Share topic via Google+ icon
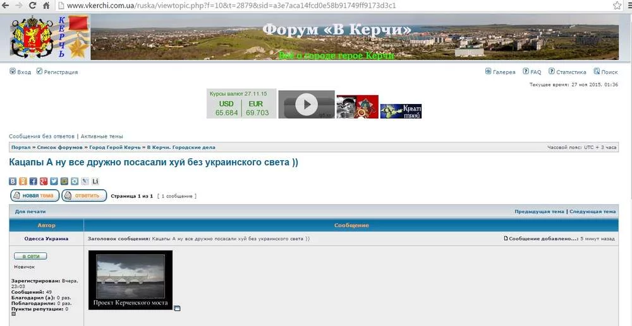The image size is (632, 326). (44, 182)
